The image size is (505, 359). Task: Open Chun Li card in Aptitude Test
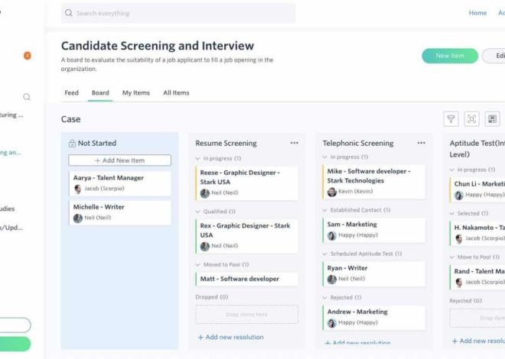477,189
